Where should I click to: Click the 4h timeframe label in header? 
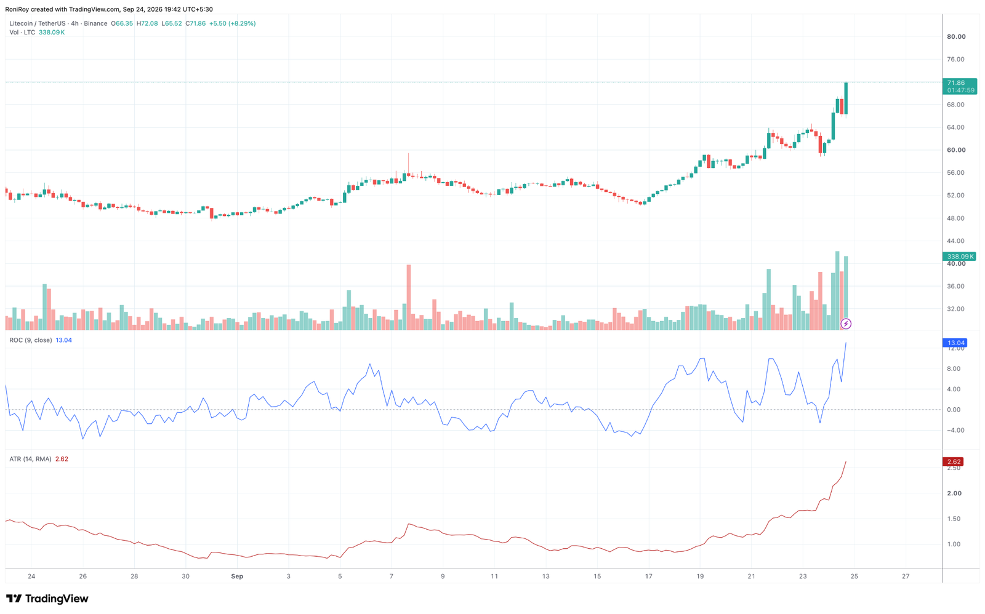74,23
